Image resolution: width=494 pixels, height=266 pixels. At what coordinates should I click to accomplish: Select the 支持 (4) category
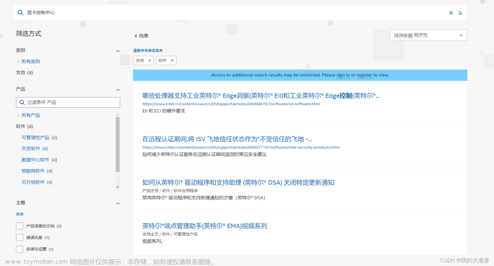(24, 73)
